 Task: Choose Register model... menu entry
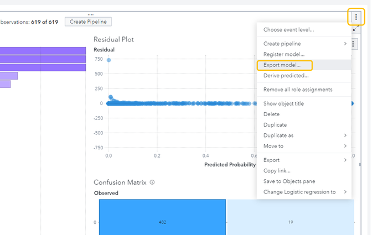283,54
